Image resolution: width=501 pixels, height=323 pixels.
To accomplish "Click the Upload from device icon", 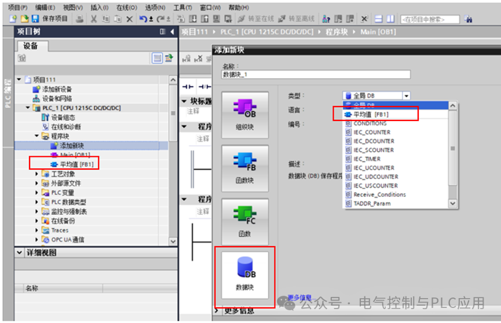I will click(x=204, y=19).
